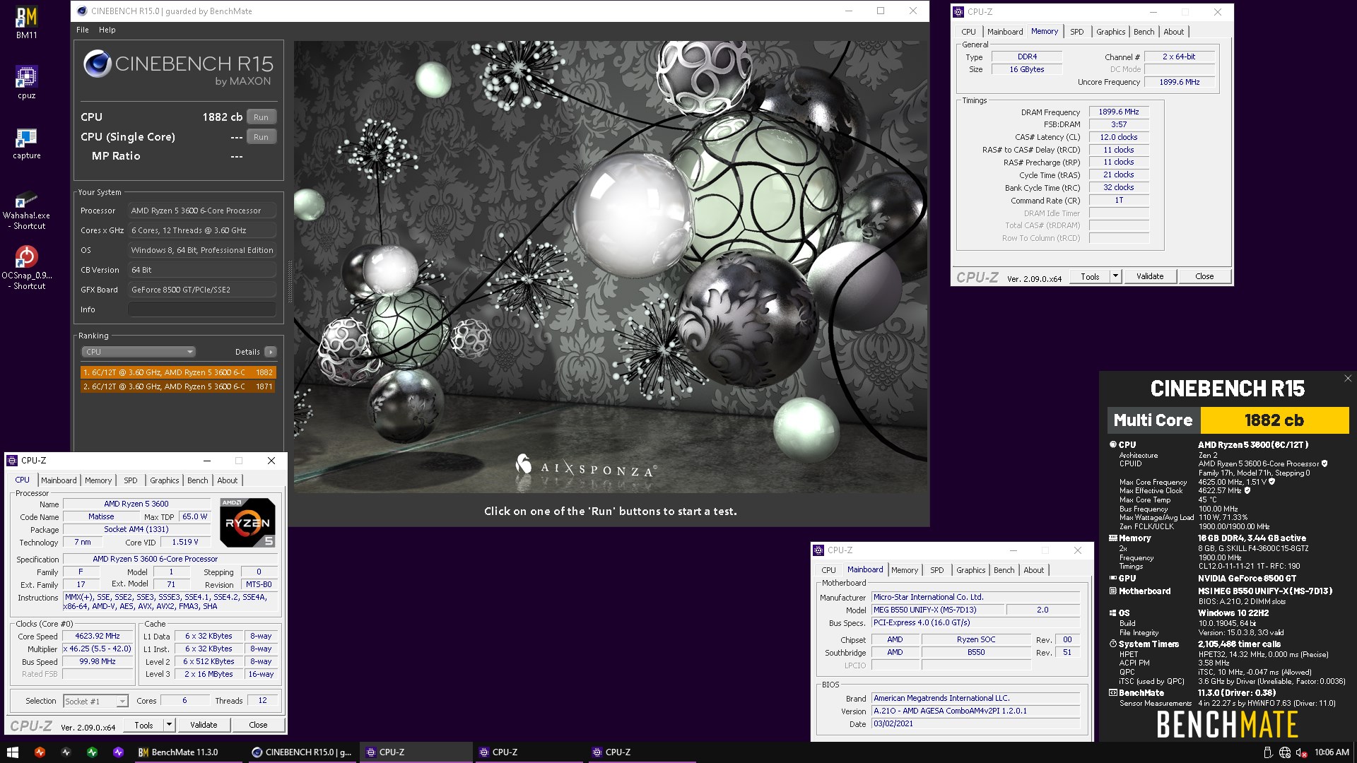This screenshot has height=763, width=1357.
Task: Click the DRAM Frequency value 1899.6 MHz
Action: [x=1119, y=112]
